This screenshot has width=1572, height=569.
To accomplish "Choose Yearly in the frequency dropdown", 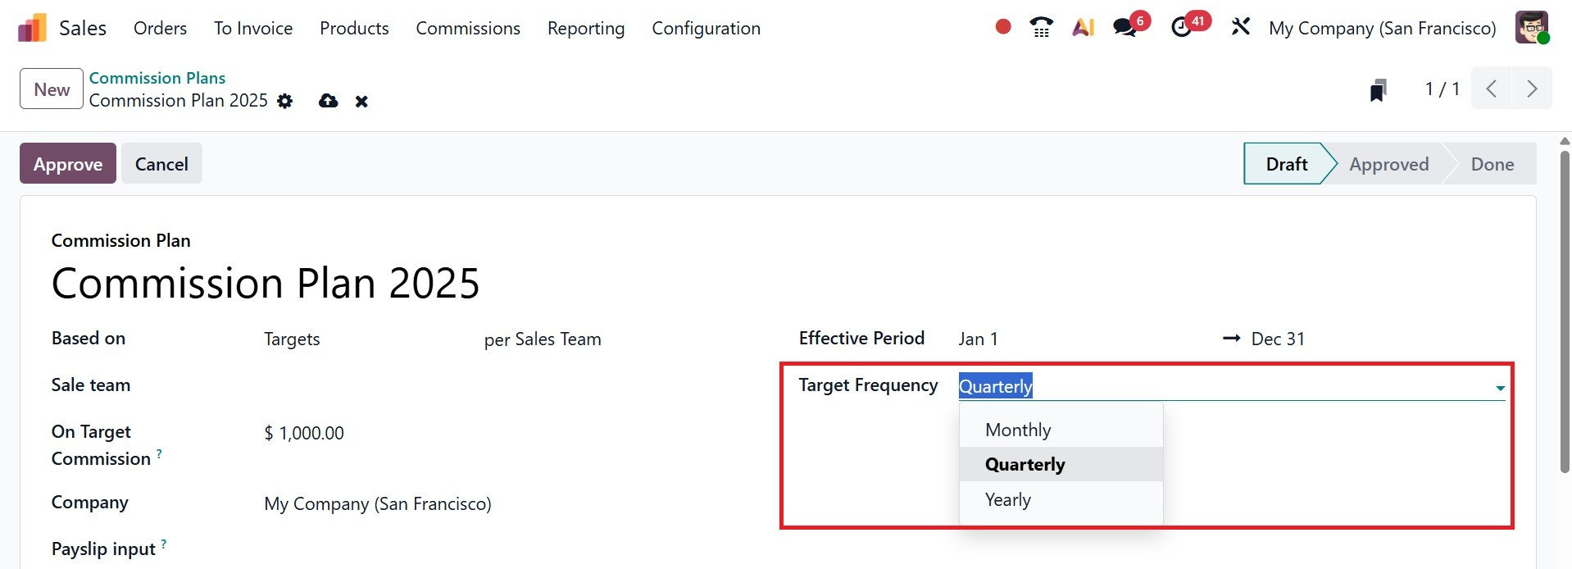I will (x=1007, y=499).
